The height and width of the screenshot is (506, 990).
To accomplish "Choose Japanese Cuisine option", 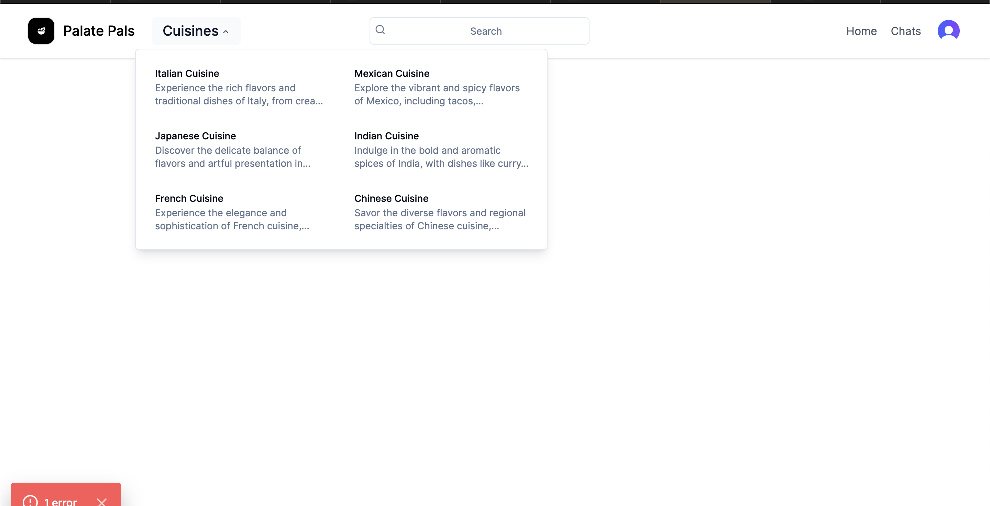I will (x=195, y=136).
